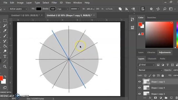Lock image pixels with brush icon
Screen dimensions: 178x100
tap(150, 76)
